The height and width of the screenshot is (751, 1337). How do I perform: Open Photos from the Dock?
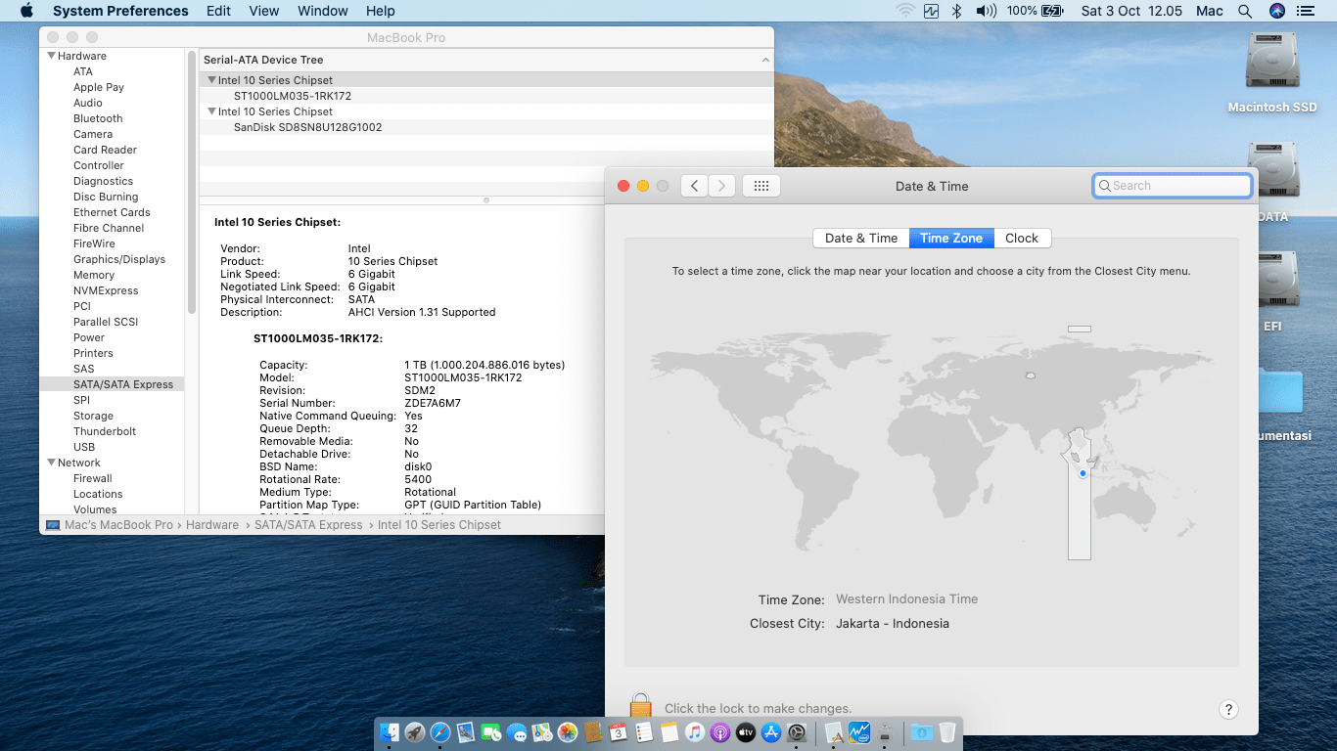coord(568,731)
